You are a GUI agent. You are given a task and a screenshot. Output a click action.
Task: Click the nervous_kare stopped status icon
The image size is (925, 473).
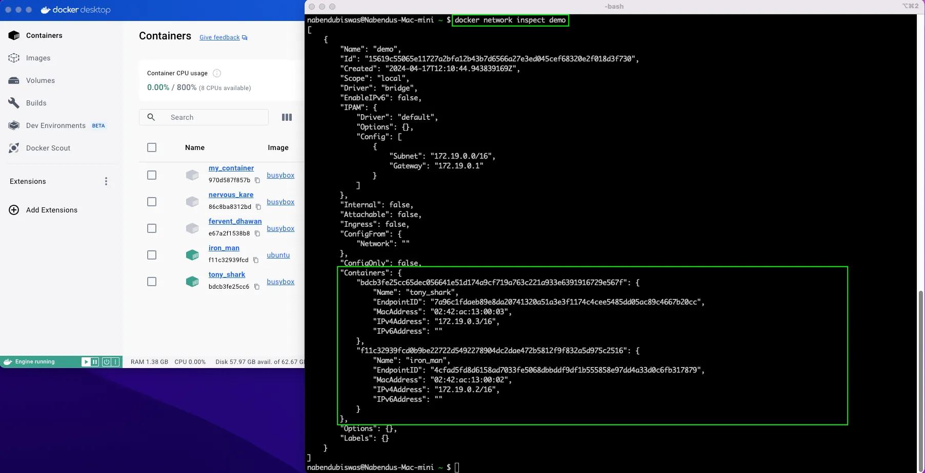point(192,202)
